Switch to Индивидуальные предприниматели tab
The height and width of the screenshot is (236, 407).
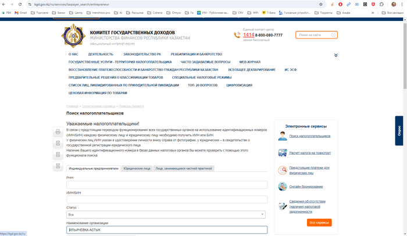point(94,169)
